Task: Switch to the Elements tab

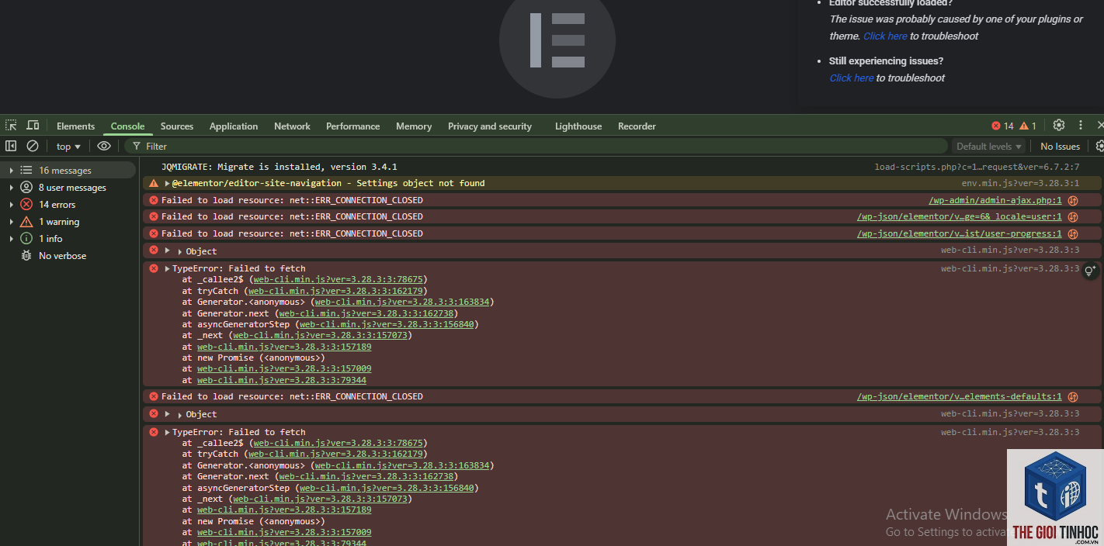Action: [x=75, y=126]
